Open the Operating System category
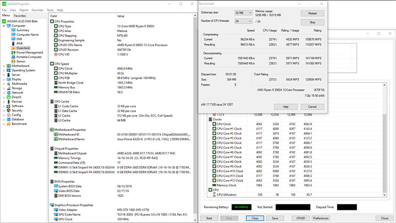 point(23,70)
